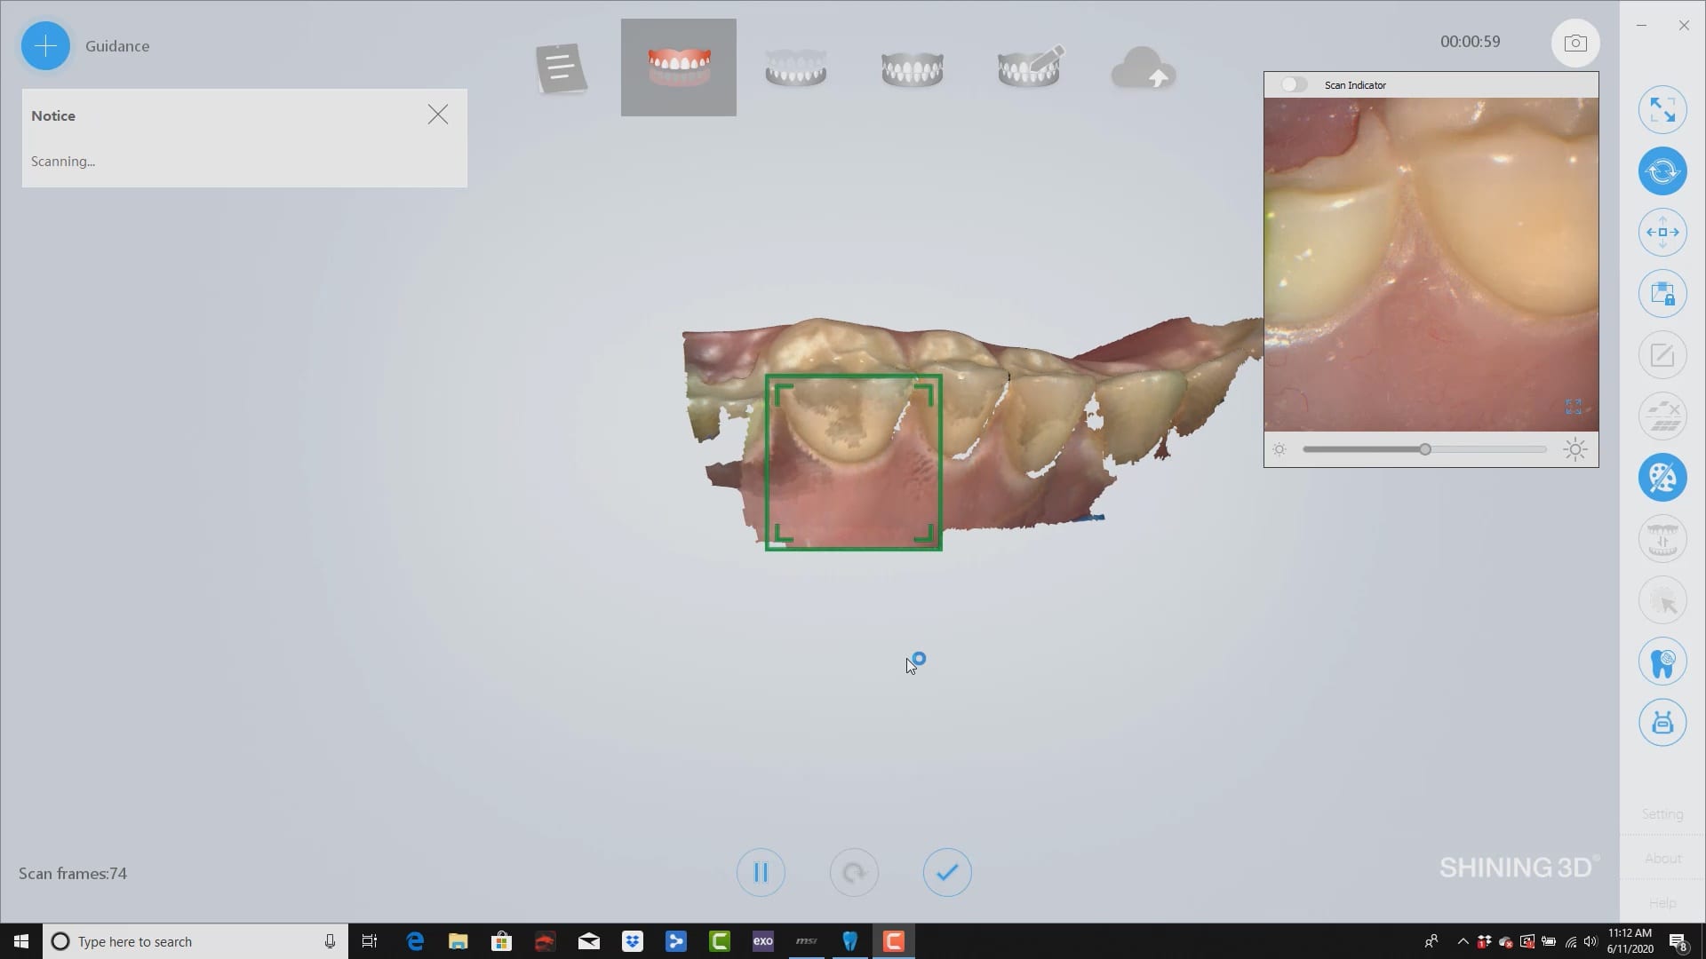Image resolution: width=1706 pixels, height=959 pixels.
Task: Confirm the scan with the checkmark button
Action: [947, 873]
